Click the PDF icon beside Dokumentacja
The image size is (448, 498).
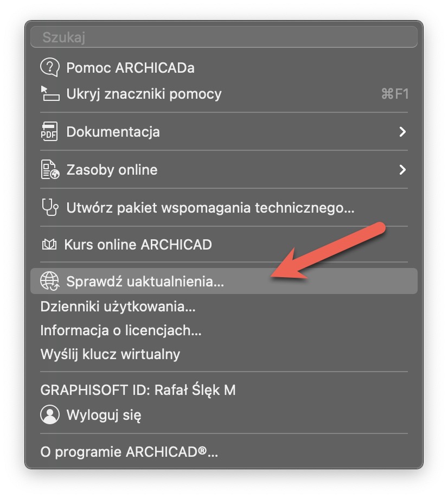(x=49, y=131)
